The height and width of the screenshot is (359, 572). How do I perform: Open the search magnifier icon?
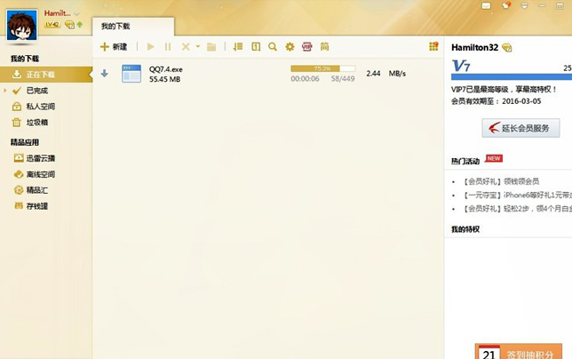click(273, 47)
